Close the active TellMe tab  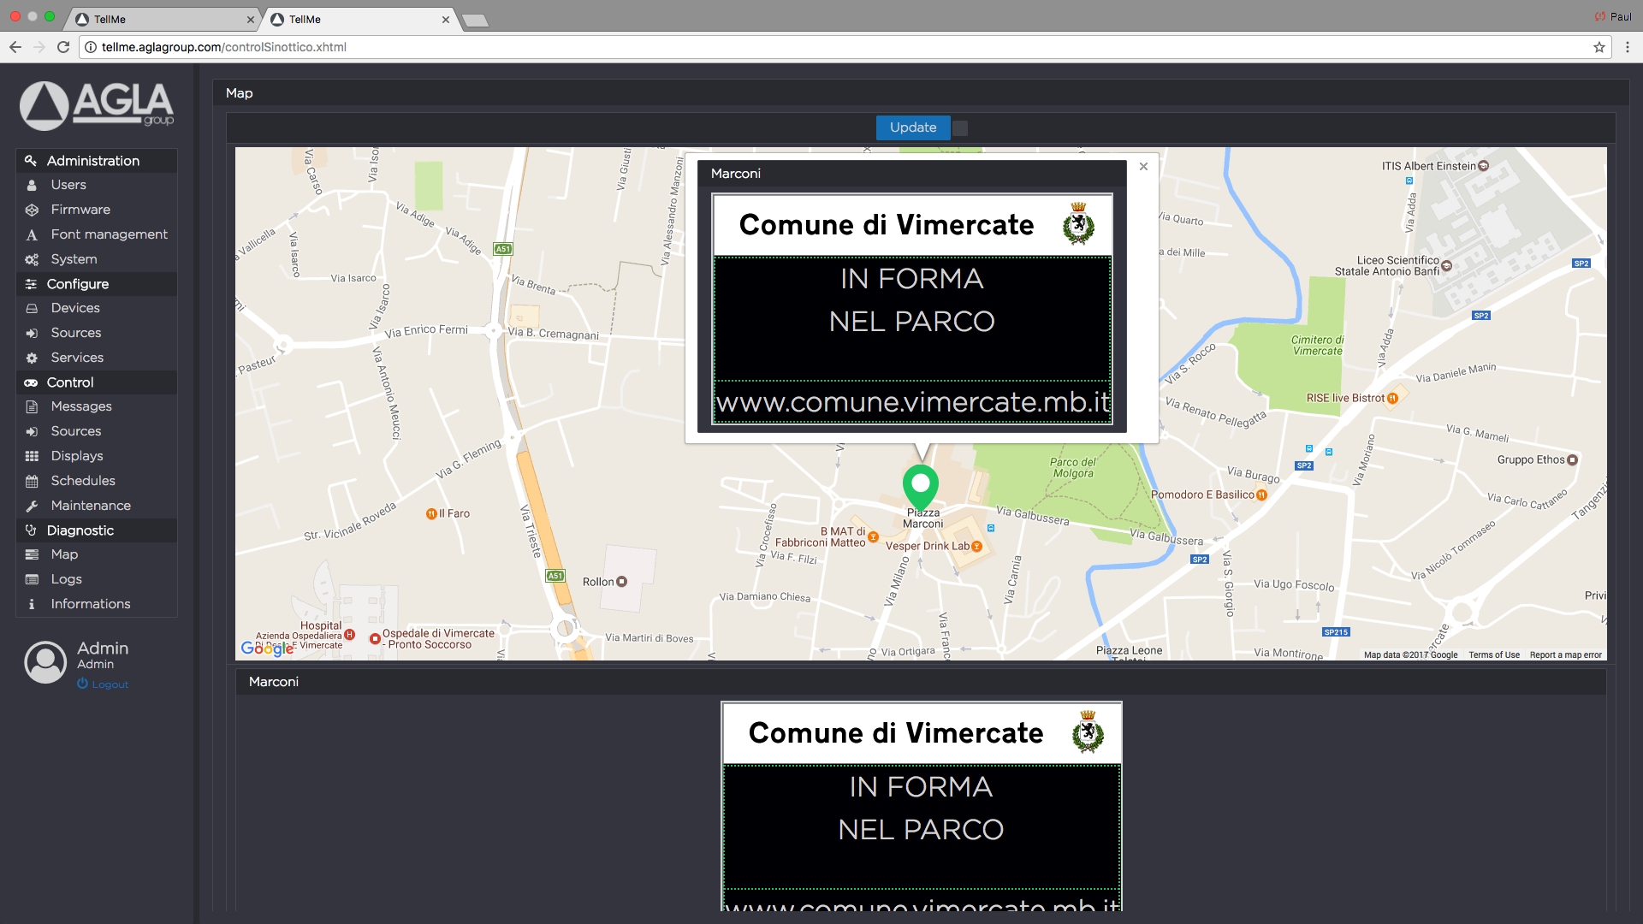(446, 20)
